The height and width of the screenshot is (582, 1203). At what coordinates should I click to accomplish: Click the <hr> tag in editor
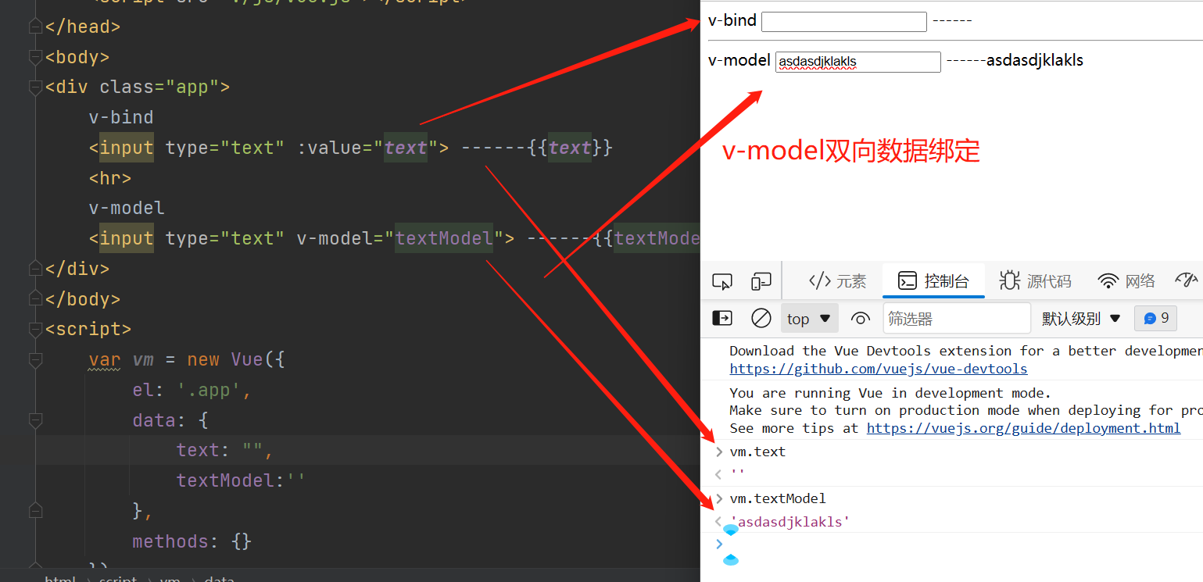tap(110, 178)
